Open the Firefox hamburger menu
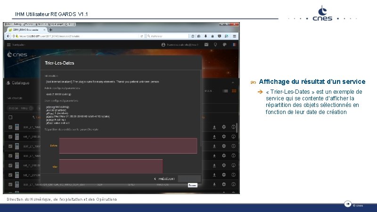Screen dimensions: 377x212 (x=234, y=36)
